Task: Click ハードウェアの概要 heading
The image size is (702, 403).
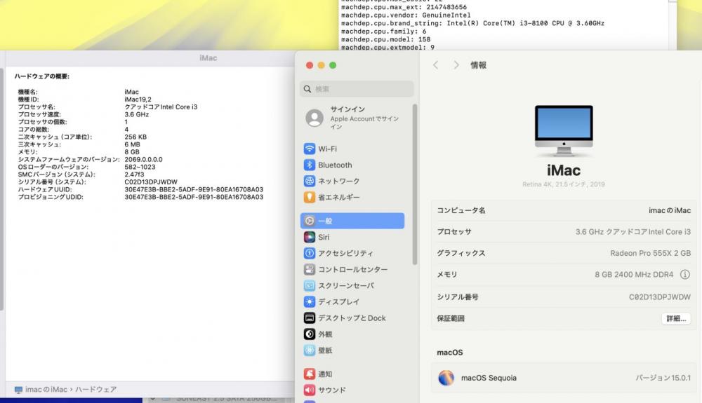Action: point(42,76)
